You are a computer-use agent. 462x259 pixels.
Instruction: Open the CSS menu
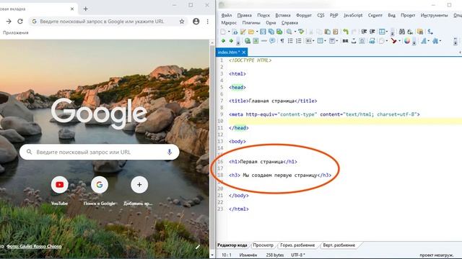[x=321, y=15]
